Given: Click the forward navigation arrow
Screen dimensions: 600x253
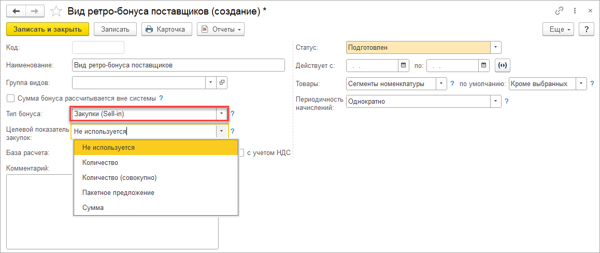Looking at the screenshot, I should [35, 10].
